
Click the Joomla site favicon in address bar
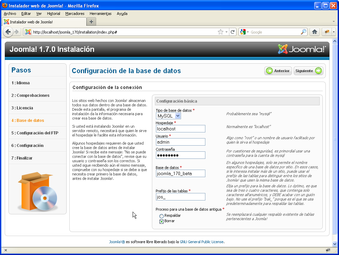click(x=28, y=32)
